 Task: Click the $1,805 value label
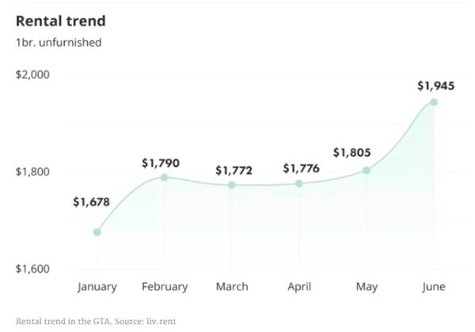352,152
